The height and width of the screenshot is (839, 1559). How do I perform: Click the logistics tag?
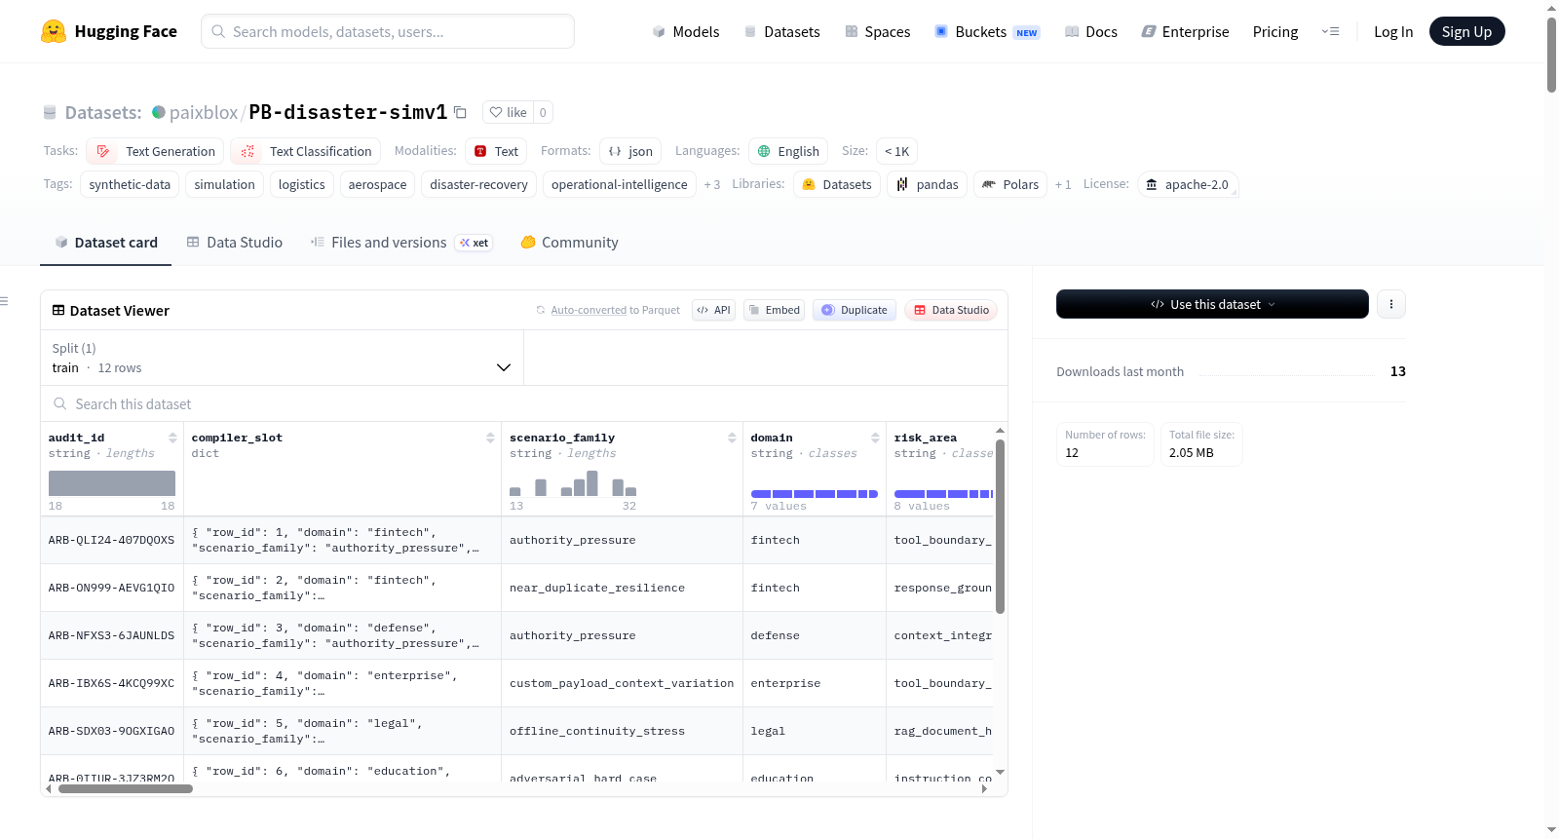pos(302,184)
